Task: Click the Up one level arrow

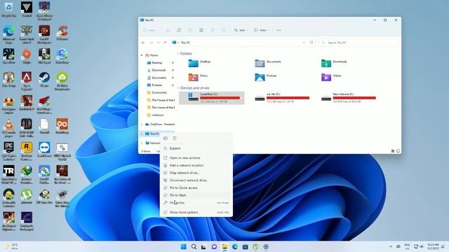Action: coord(166,43)
